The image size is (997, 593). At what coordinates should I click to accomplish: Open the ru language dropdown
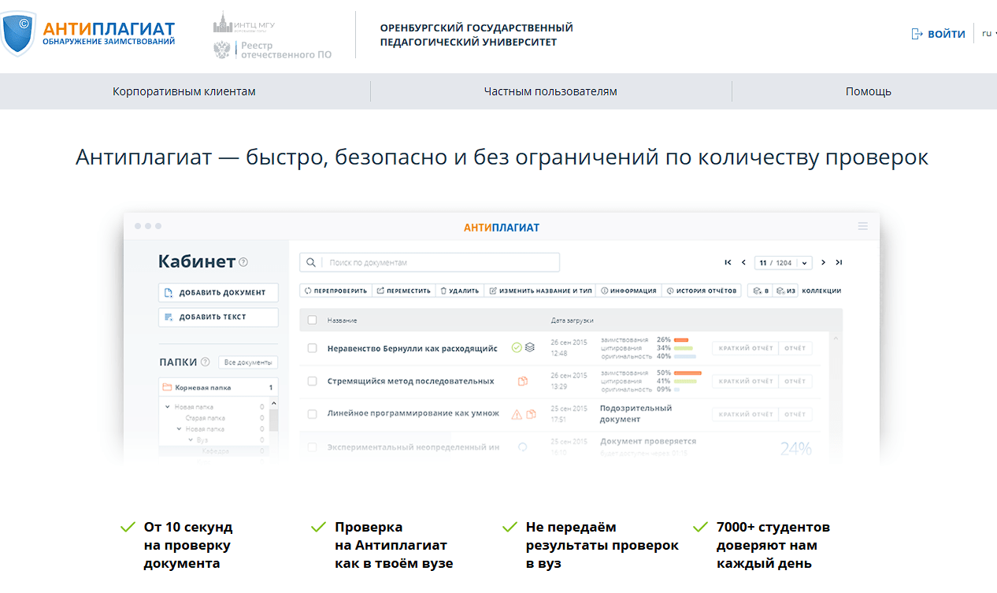pos(989,33)
